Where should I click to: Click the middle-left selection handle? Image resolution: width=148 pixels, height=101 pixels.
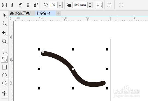[39, 69]
